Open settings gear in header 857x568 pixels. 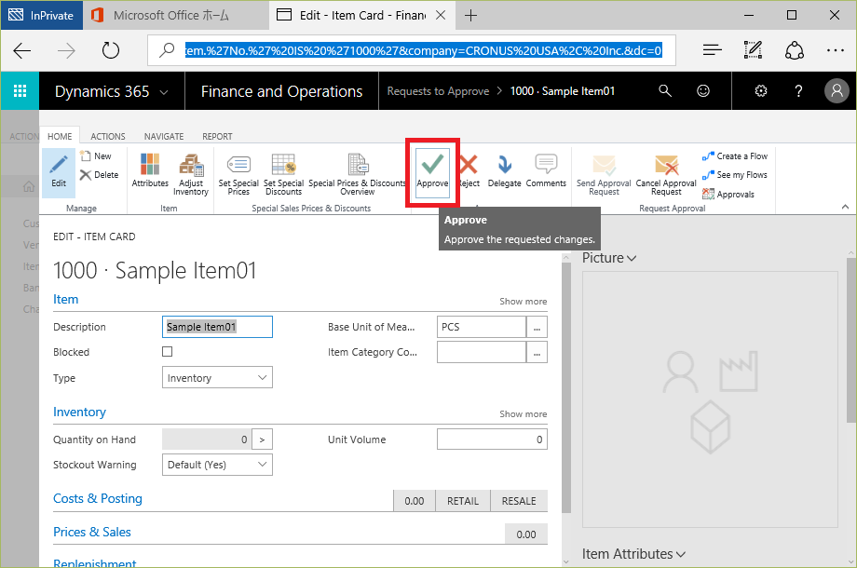tap(761, 90)
